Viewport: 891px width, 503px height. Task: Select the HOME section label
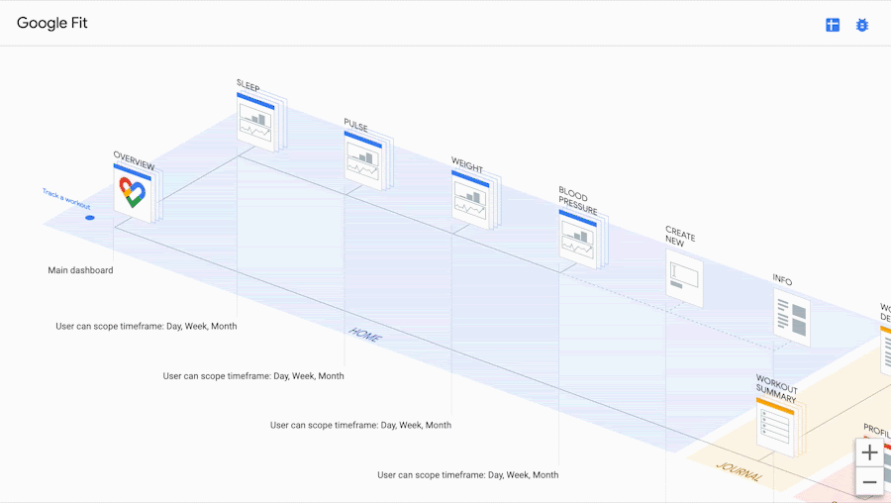coord(364,336)
